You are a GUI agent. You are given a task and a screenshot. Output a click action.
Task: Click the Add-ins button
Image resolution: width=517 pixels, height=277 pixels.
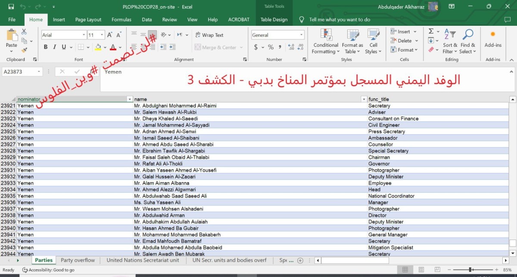pos(493,39)
